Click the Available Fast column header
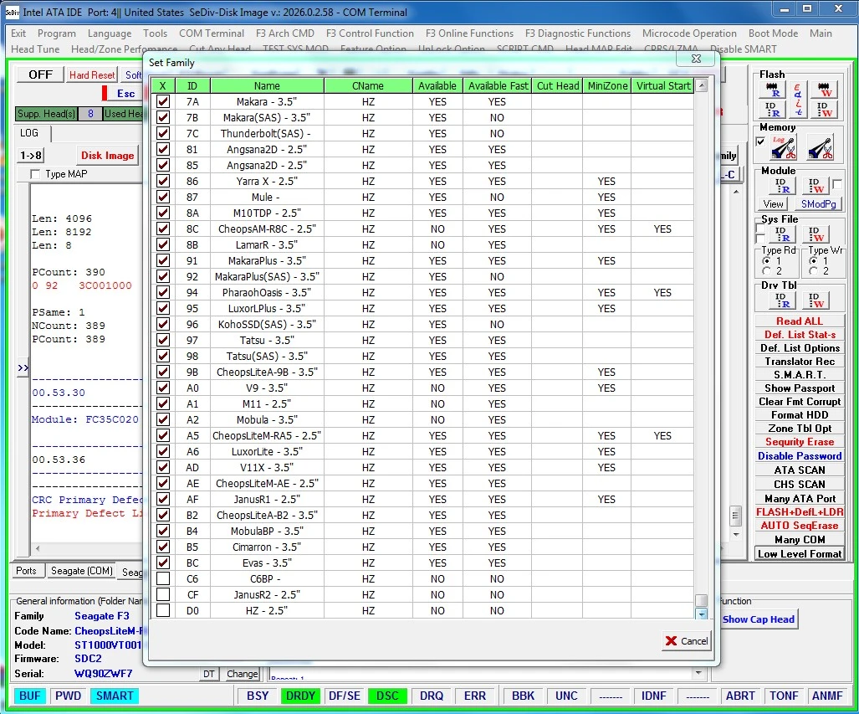Screen dimensions: 859x714 point(498,85)
